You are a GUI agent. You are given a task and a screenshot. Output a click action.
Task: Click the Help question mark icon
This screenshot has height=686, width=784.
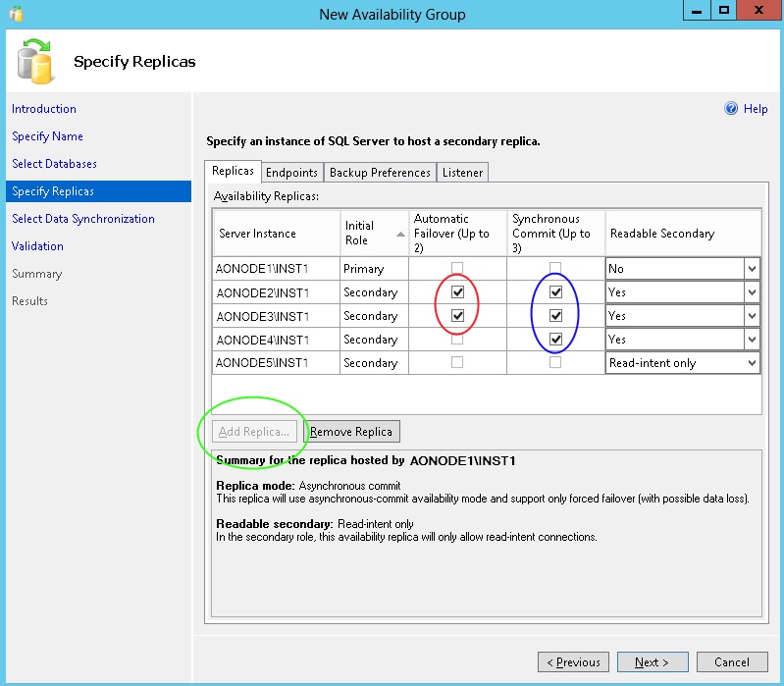pos(730,109)
